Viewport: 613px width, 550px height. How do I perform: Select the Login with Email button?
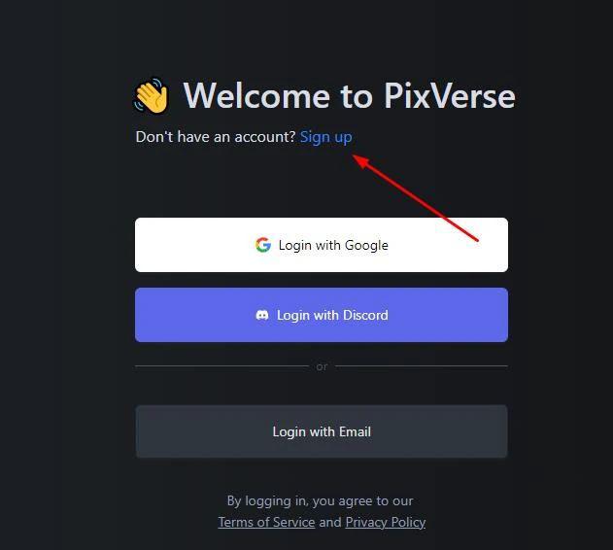[x=322, y=431]
